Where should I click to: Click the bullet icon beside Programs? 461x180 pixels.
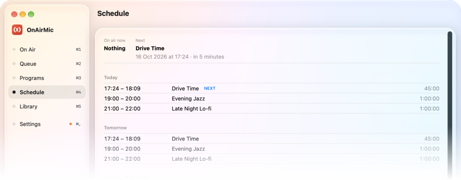pyautogui.click(x=14, y=78)
